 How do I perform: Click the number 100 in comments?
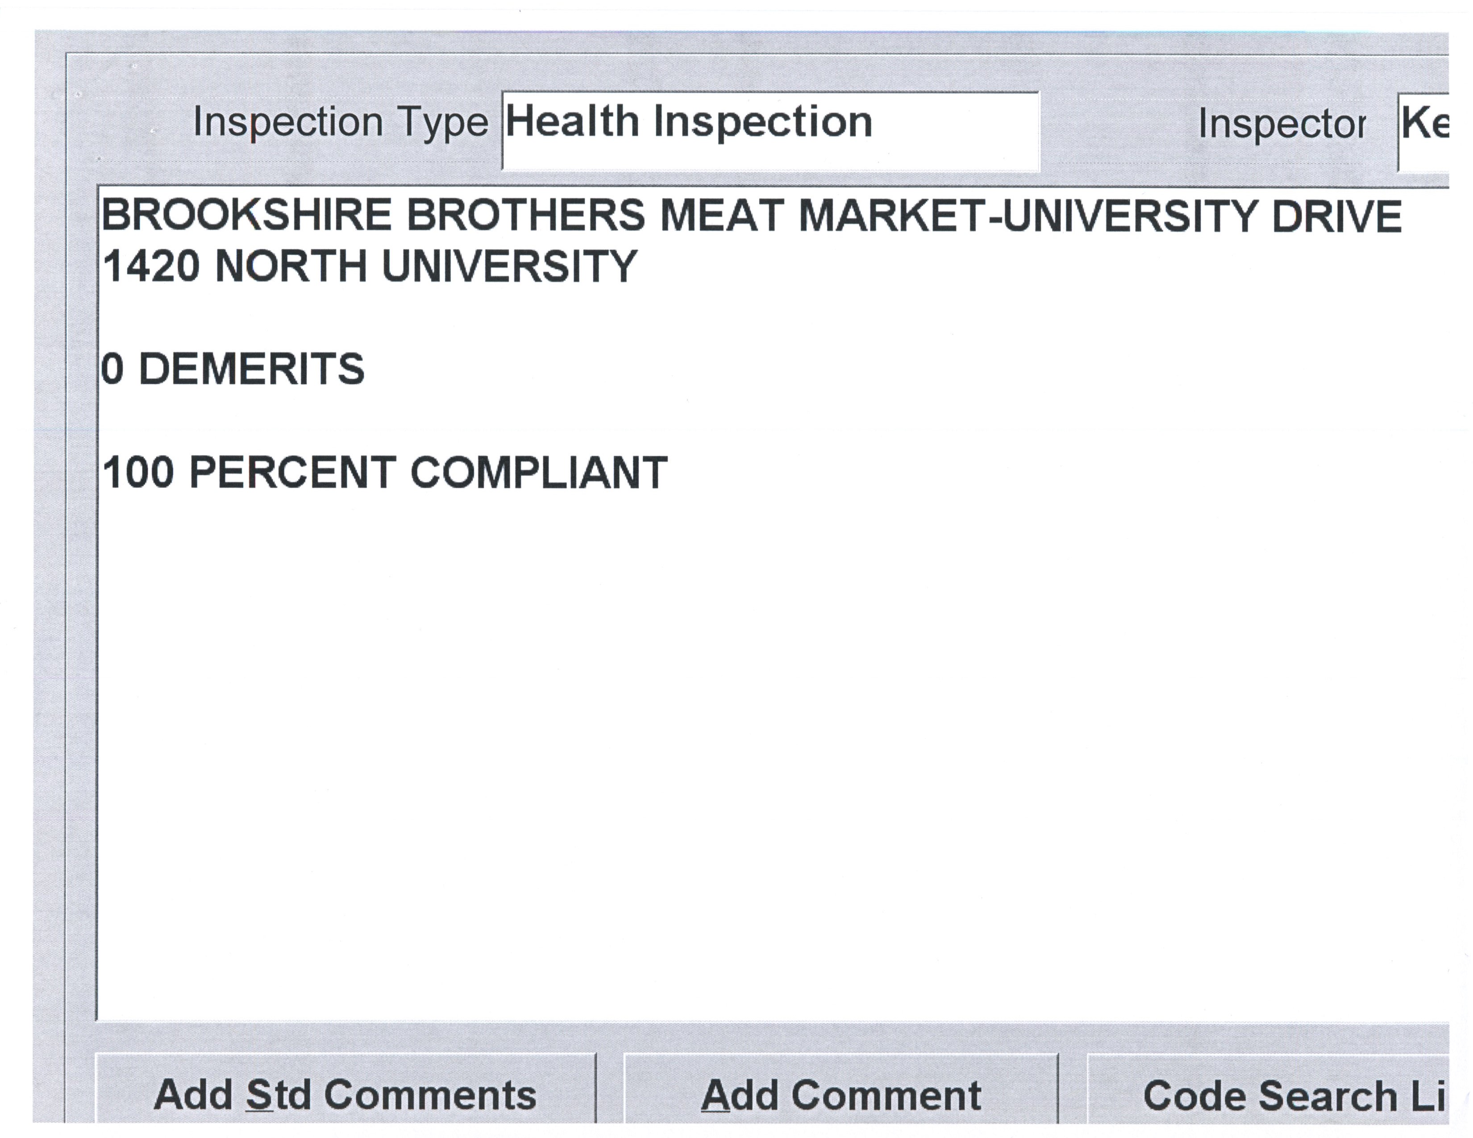138,473
